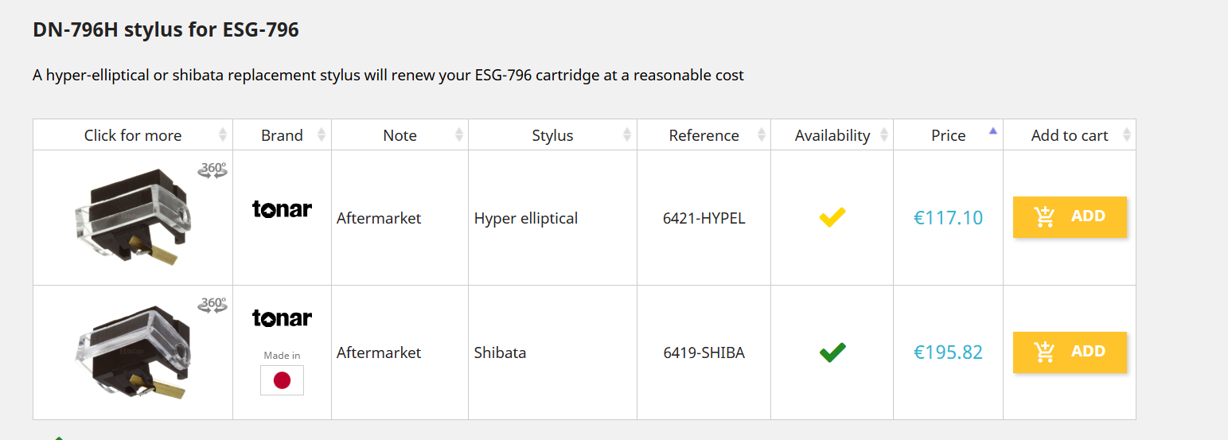Open Hyper elliptical stylus product image

(134, 217)
